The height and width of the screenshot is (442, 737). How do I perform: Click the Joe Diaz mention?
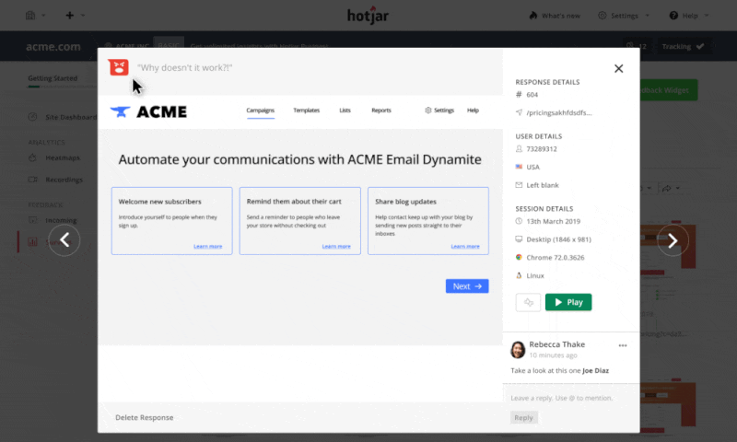[x=595, y=370]
